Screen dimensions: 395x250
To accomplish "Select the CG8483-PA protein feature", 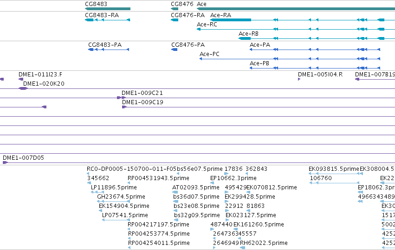I will point(109,50).
